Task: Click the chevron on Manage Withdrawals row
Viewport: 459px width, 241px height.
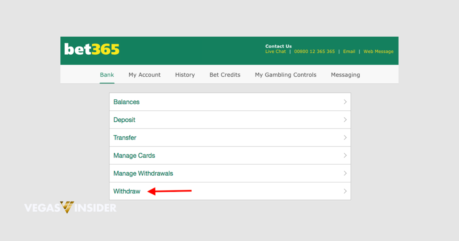Action: coord(345,173)
